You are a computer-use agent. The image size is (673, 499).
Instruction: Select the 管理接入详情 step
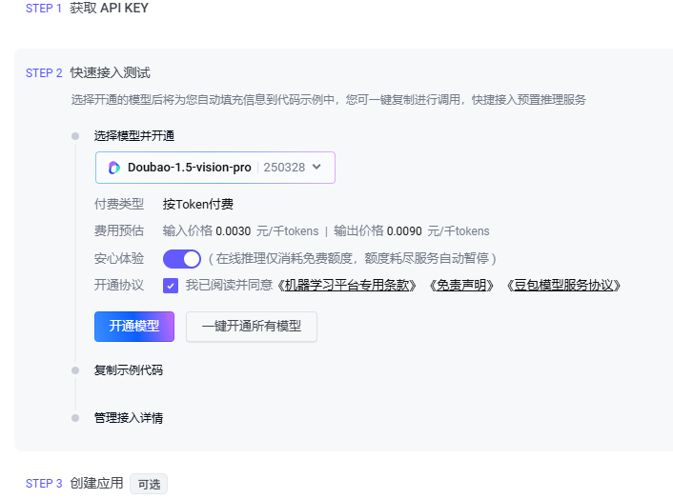(x=129, y=418)
